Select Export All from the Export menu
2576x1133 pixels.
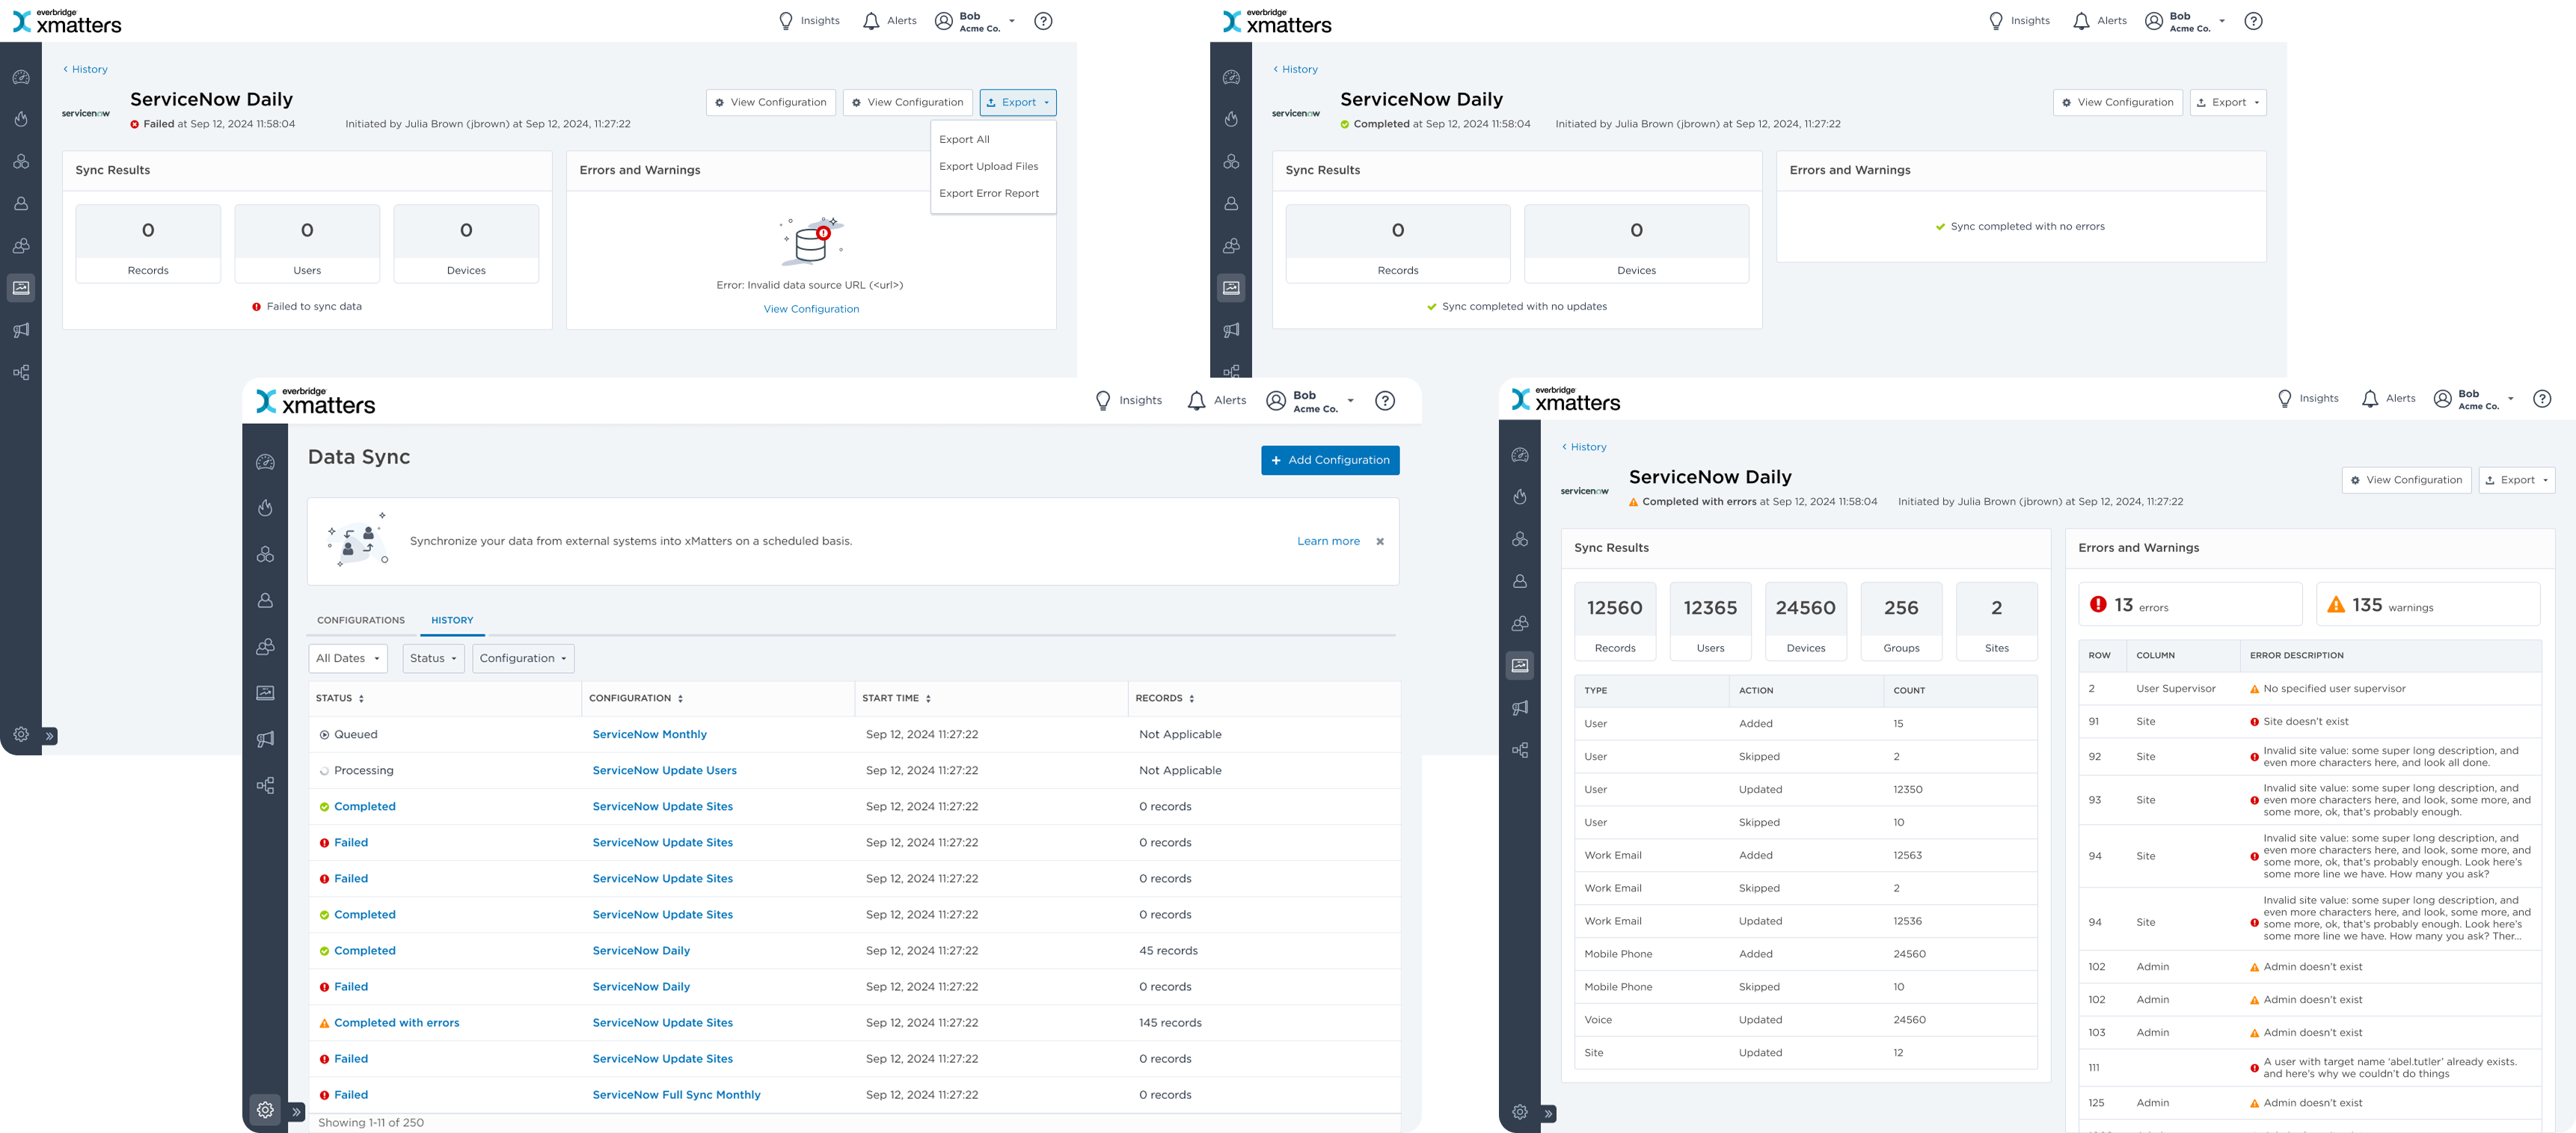(x=964, y=140)
